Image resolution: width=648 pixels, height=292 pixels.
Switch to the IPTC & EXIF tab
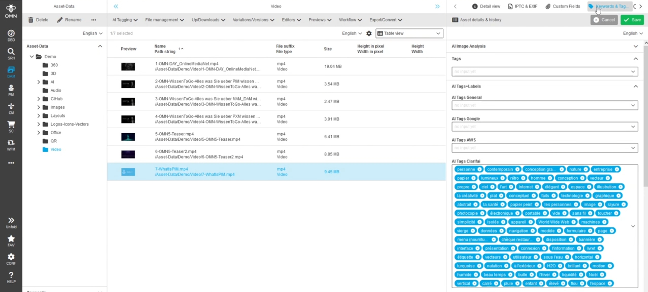[x=523, y=6]
